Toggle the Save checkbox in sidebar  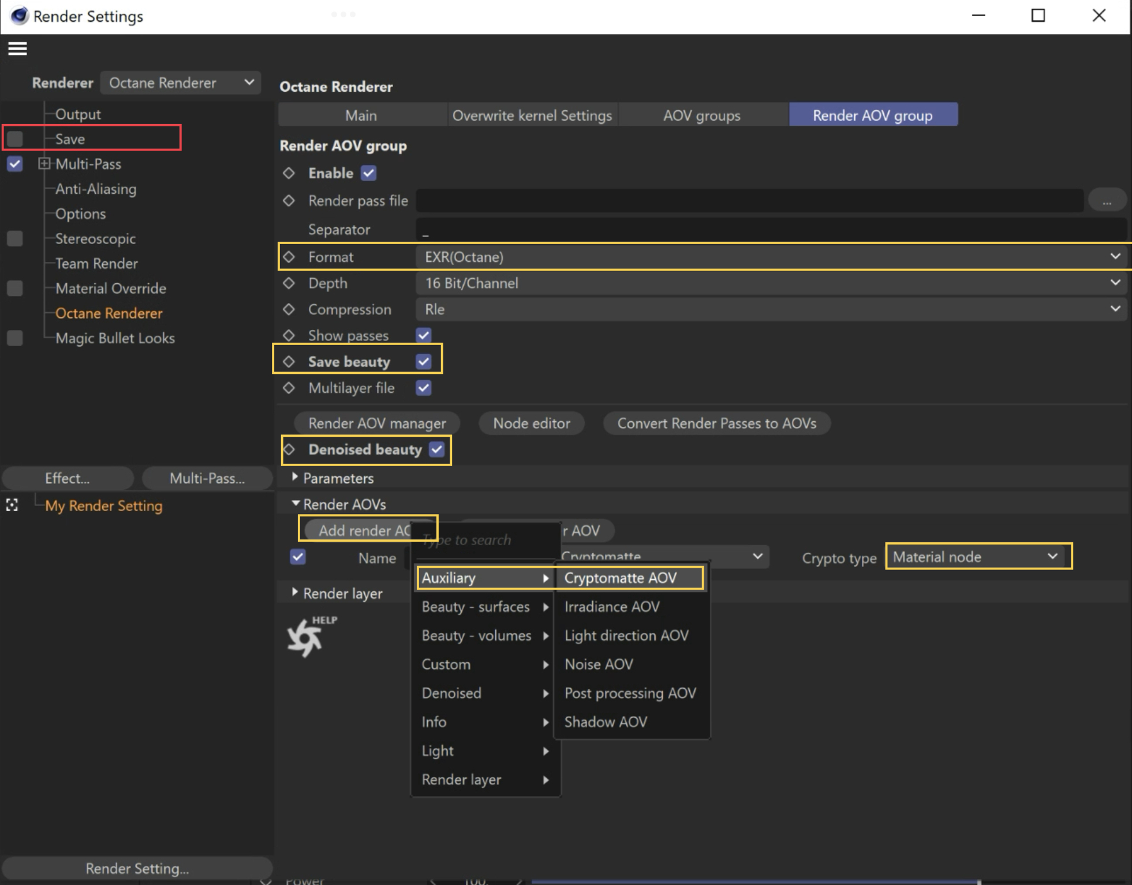point(15,139)
